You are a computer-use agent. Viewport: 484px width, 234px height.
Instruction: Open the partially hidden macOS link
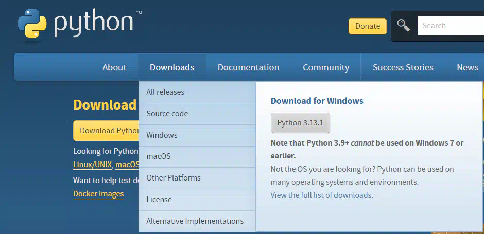127,165
